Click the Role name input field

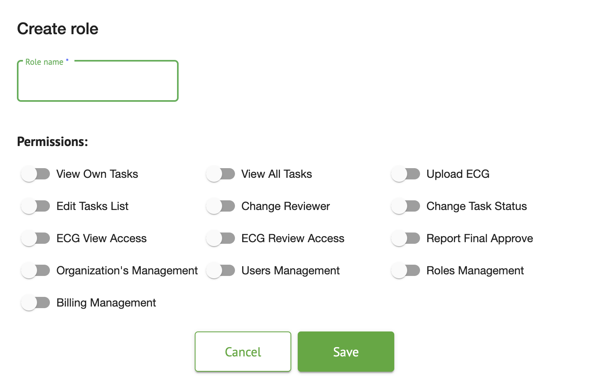coord(98,82)
